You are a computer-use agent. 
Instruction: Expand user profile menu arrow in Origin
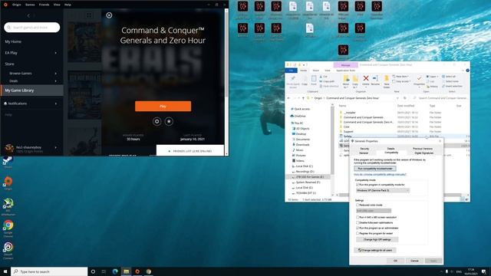56,147
